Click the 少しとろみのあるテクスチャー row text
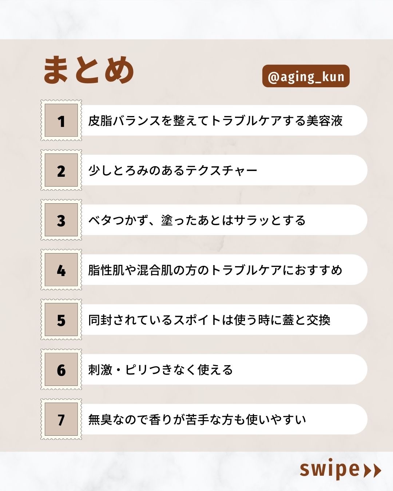The width and height of the screenshot is (393, 491). pos(173,171)
